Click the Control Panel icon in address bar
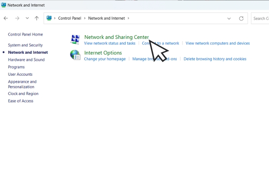Viewport: 269px width, 192px height. [49, 18]
